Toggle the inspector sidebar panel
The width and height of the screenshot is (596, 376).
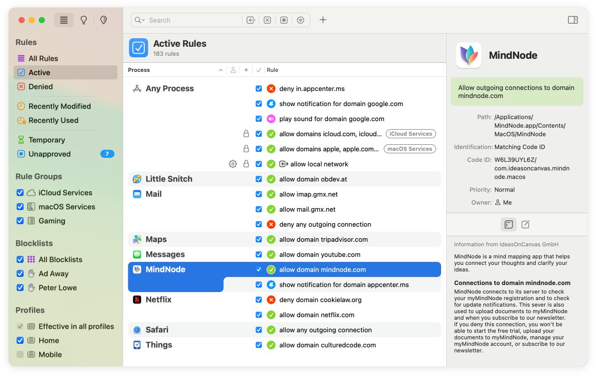point(573,20)
